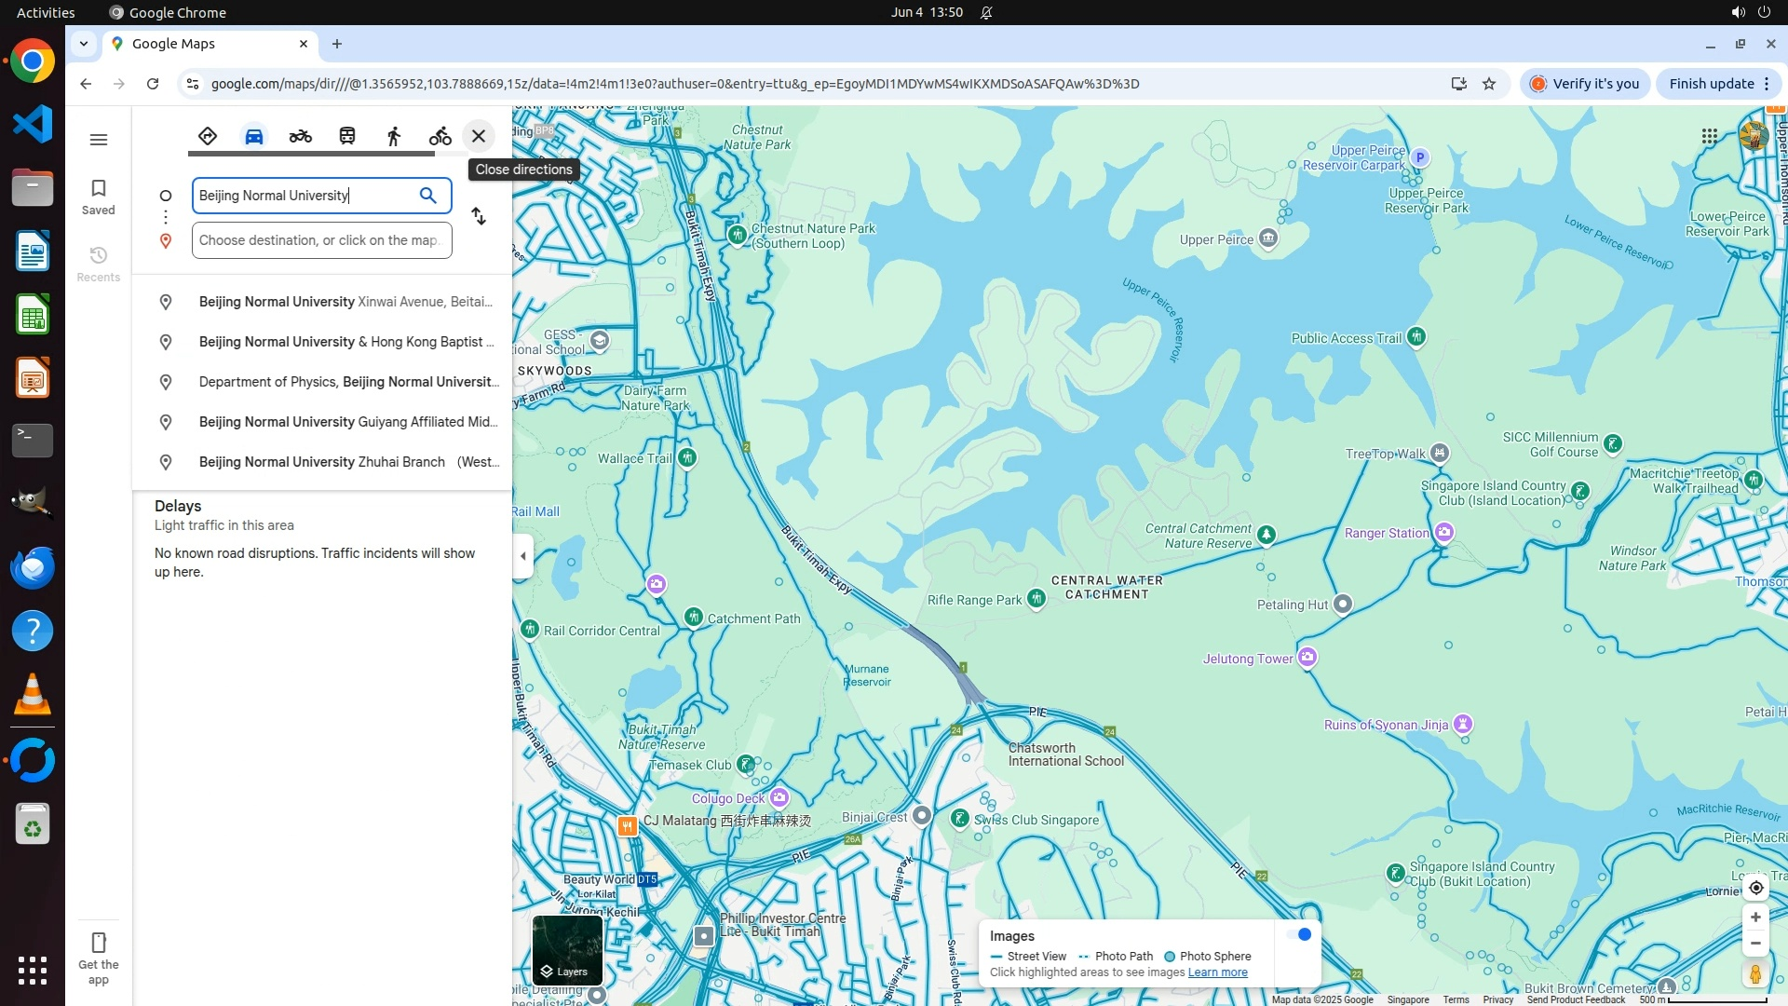Open the hamburger main menu

[99, 140]
